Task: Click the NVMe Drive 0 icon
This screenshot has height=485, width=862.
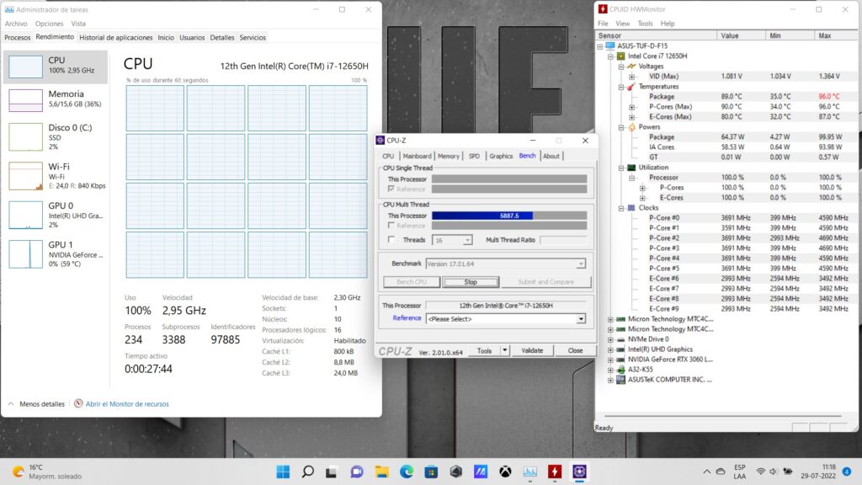Action: tap(620, 339)
